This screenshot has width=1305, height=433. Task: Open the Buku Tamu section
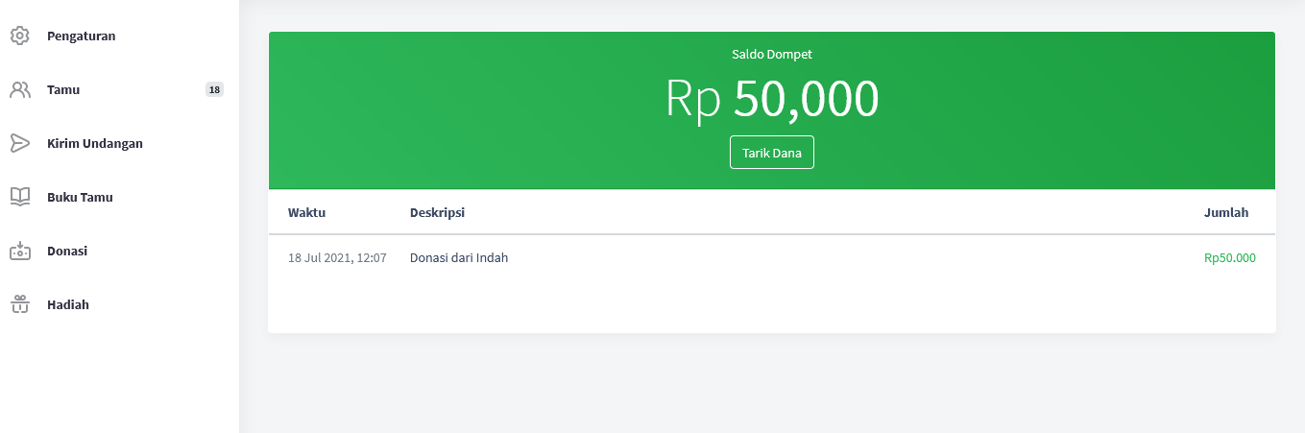tap(119, 197)
